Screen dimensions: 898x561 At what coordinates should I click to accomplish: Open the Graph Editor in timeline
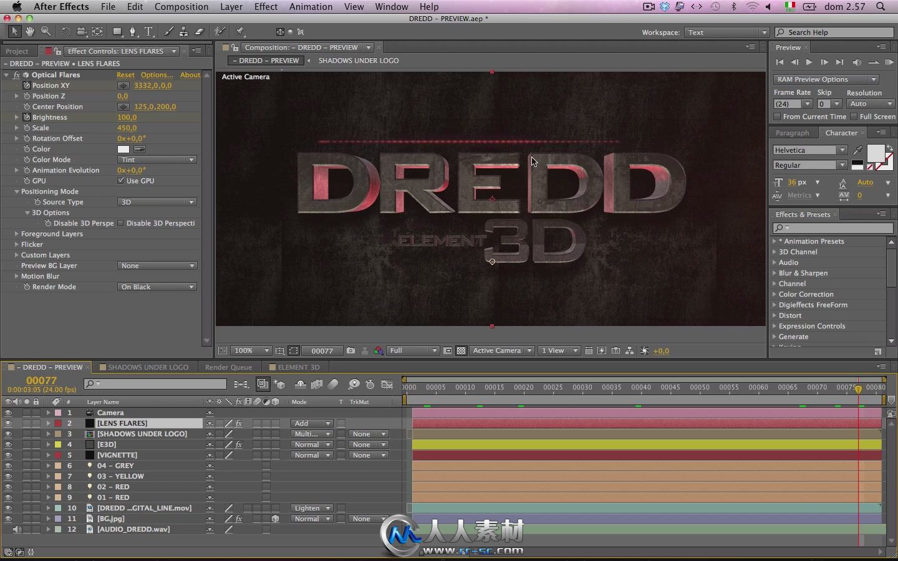(387, 384)
